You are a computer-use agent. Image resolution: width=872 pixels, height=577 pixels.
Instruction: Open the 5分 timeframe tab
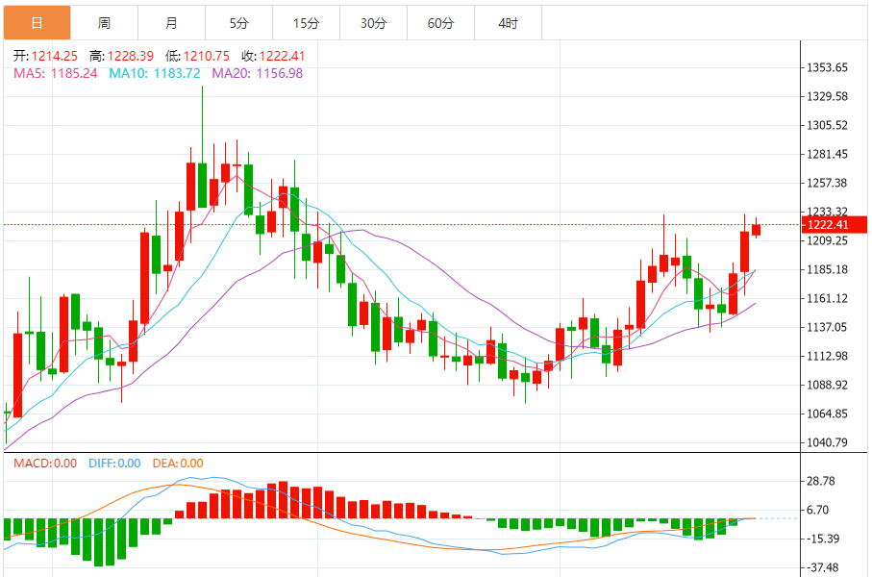[x=238, y=23]
